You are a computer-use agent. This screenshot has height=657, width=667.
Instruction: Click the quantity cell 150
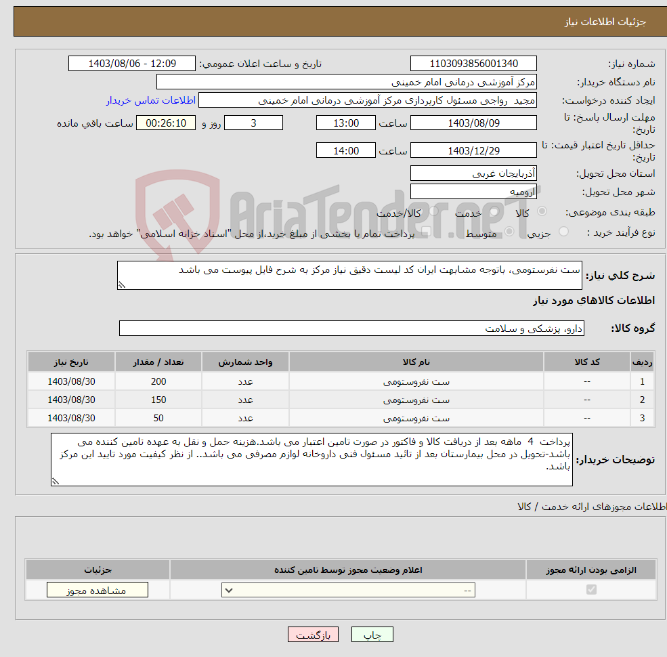tap(158, 400)
